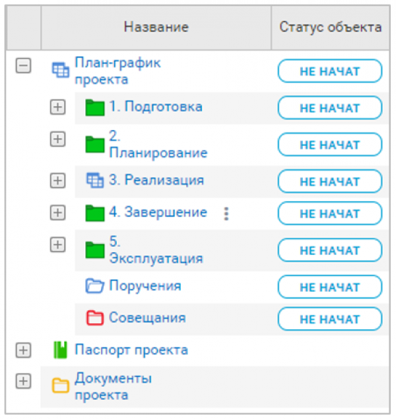The width and height of the screenshot is (396, 419).
Task: Open the 5. Эксплуатация link
Action: coord(156,249)
